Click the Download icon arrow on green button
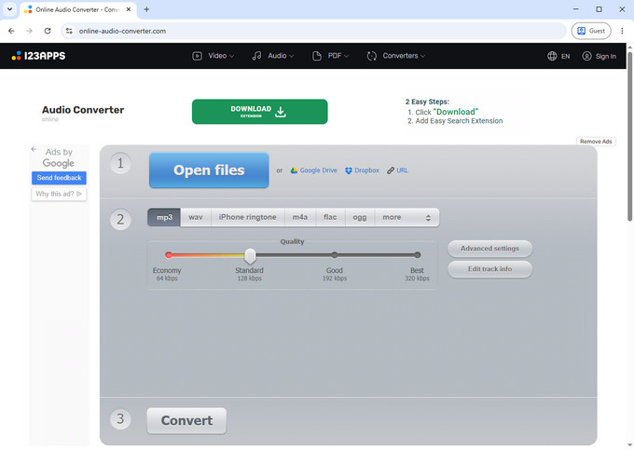 281,112
